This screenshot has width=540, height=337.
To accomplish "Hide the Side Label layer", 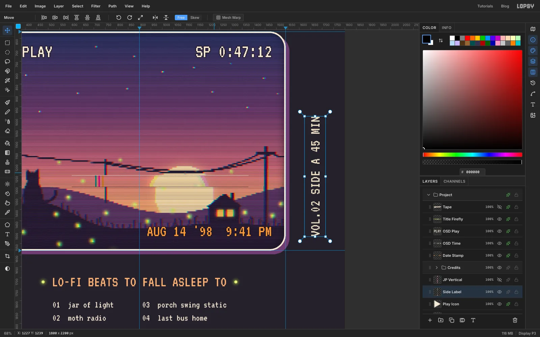I will point(500,292).
